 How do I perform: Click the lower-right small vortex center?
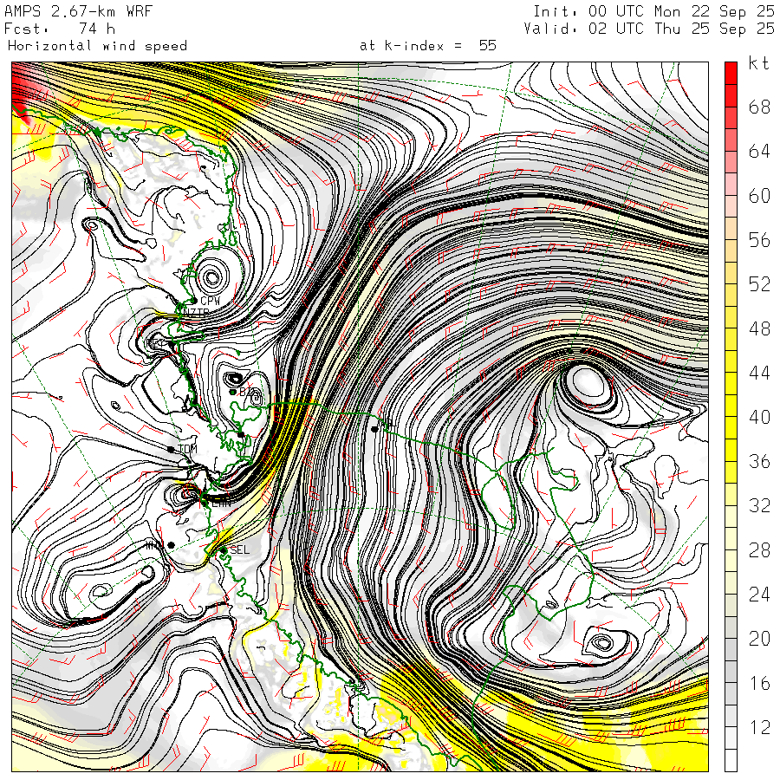[601, 643]
